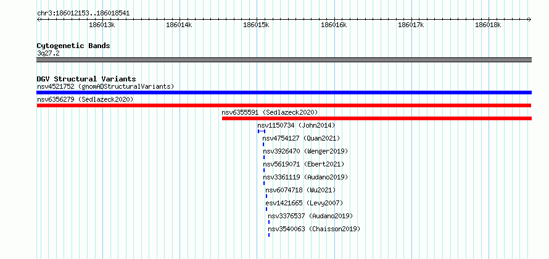Image resolution: width=549 pixels, height=259 pixels.
Task: Open the nsv6074718 (Wu2021) variant
Action: [x=300, y=190]
